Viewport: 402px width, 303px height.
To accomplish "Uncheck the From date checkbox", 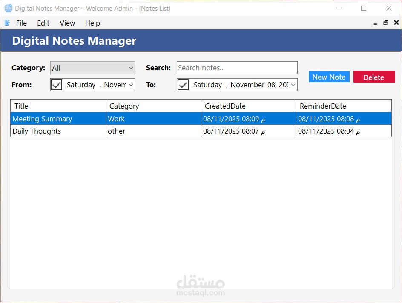I will click(57, 85).
